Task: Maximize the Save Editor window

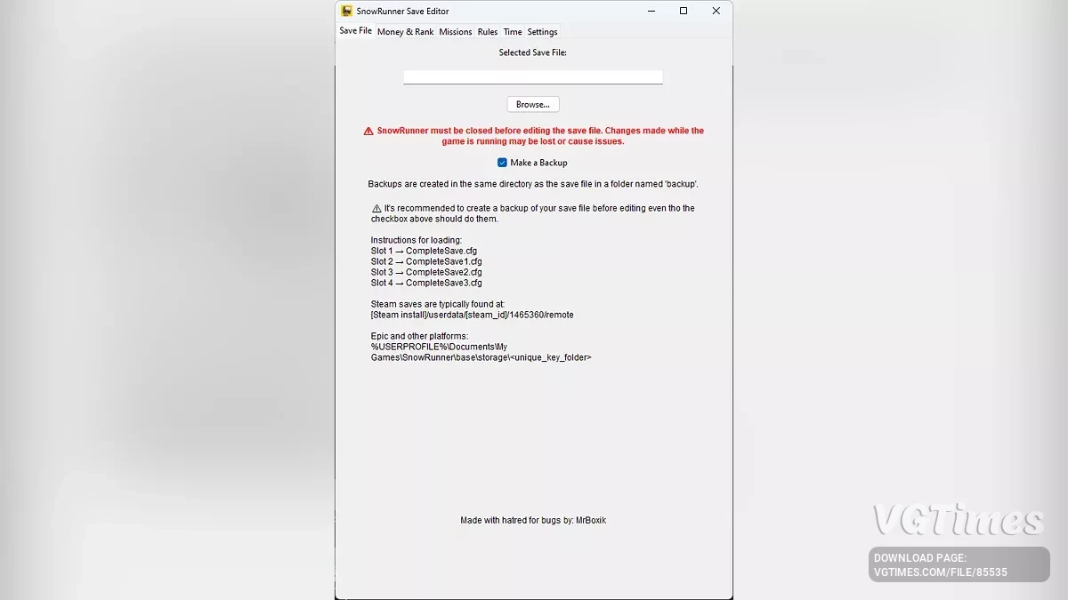Action: (x=684, y=11)
